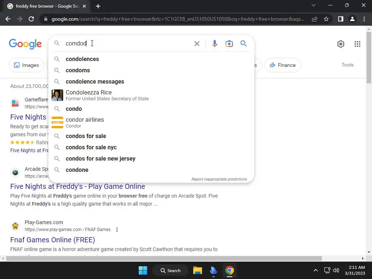372x279 pixels.
Task: Close the freddy free browser tab
Action: point(84,7)
